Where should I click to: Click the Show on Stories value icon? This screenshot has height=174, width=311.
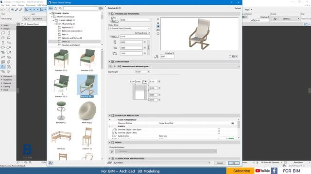coord(233,123)
